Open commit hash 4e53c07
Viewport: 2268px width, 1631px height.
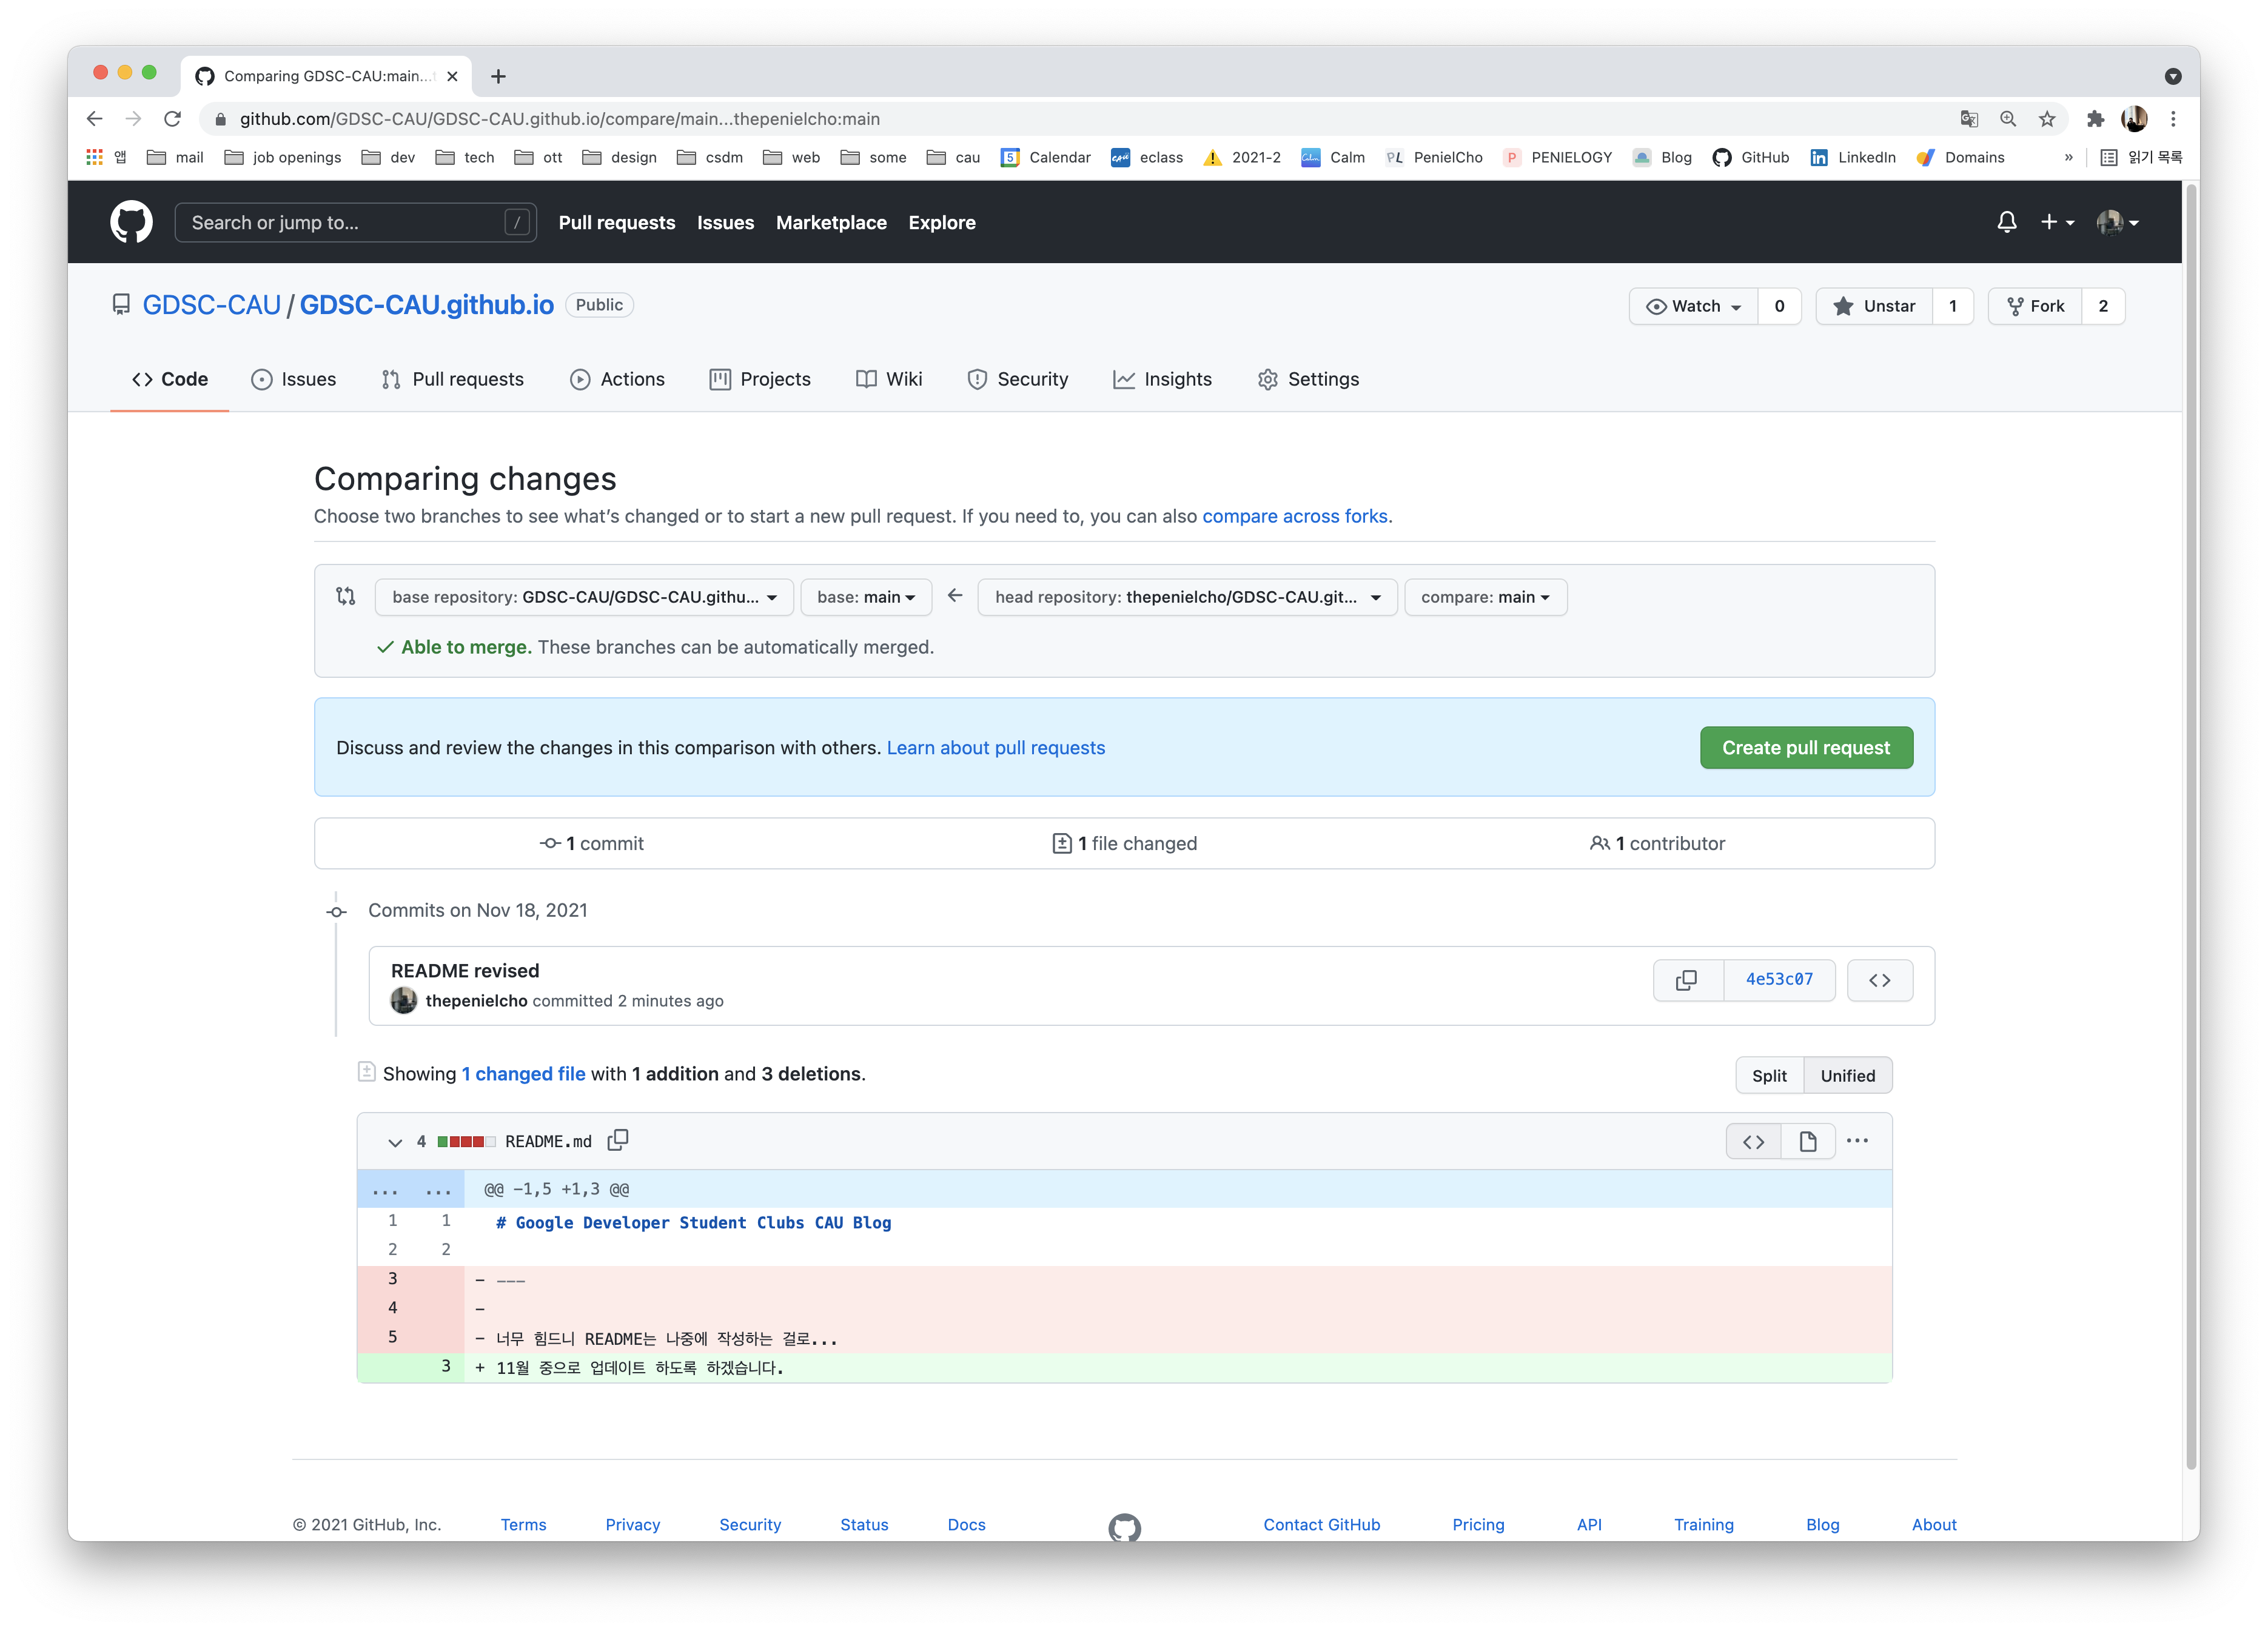click(1779, 980)
